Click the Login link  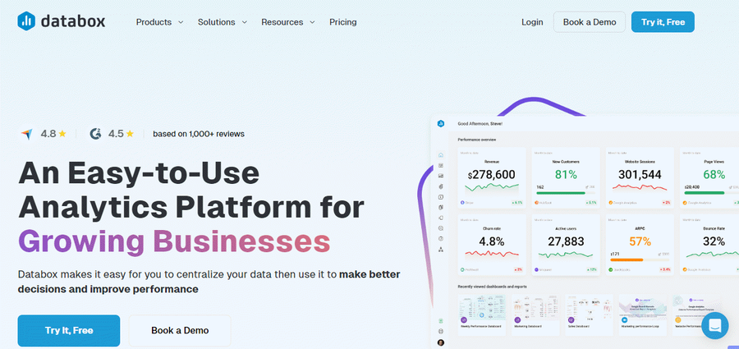532,22
